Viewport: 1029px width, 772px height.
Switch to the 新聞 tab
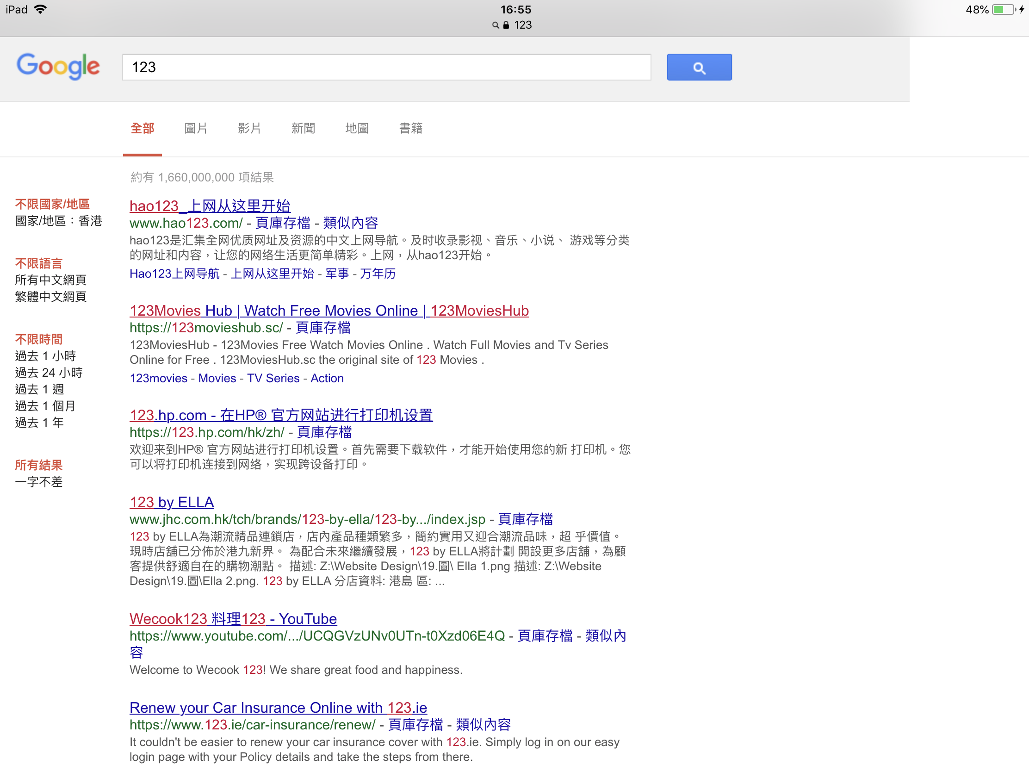click(304, 128)
